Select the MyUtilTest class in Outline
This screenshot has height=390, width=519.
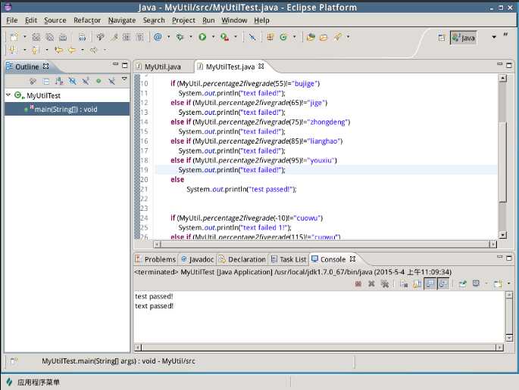[43, 95]
